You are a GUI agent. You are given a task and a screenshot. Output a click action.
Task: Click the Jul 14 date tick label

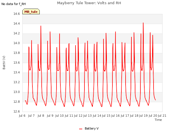coord(97,116)
